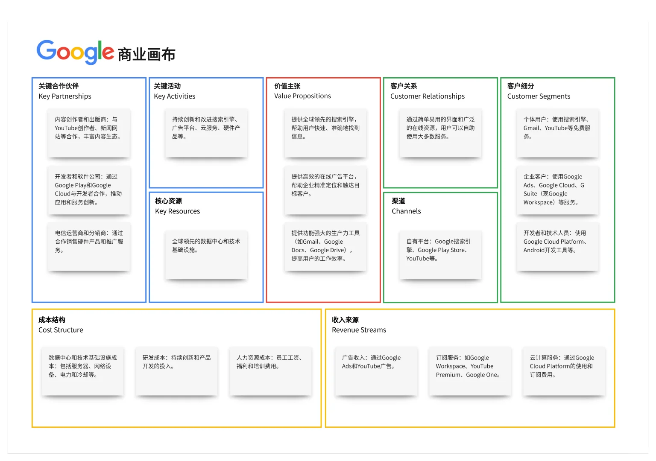Click the 渠道 Channels heading

pos(406,206)
